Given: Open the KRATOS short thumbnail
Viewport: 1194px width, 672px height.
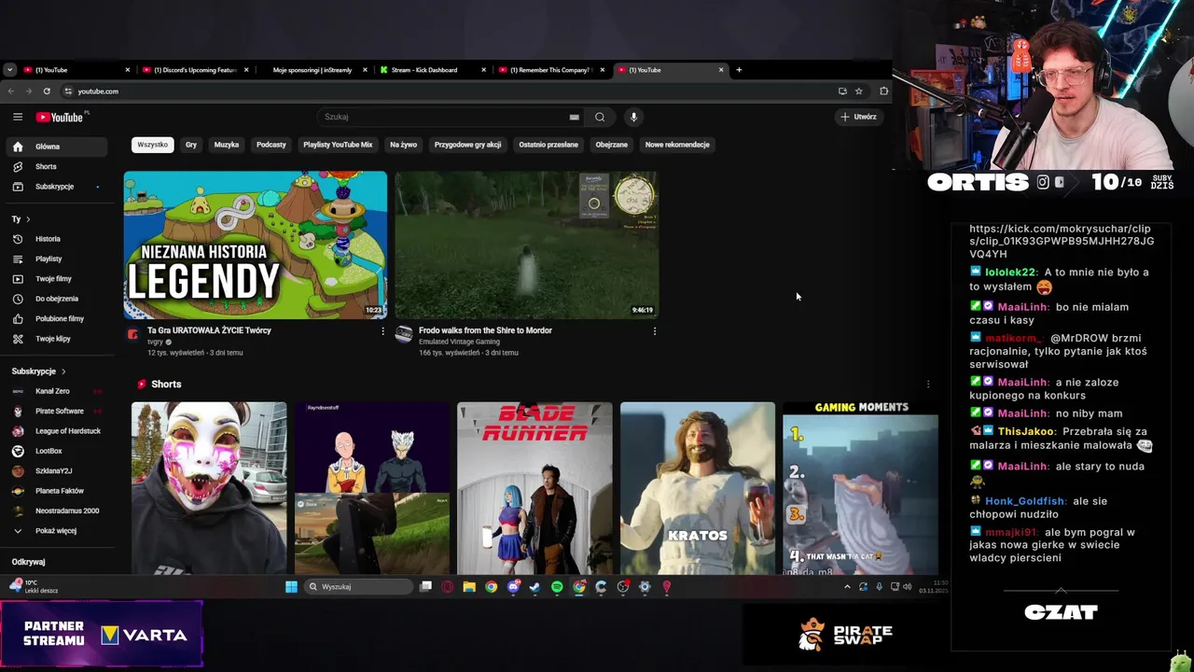Looking at the screenshot, I should 698,488.
